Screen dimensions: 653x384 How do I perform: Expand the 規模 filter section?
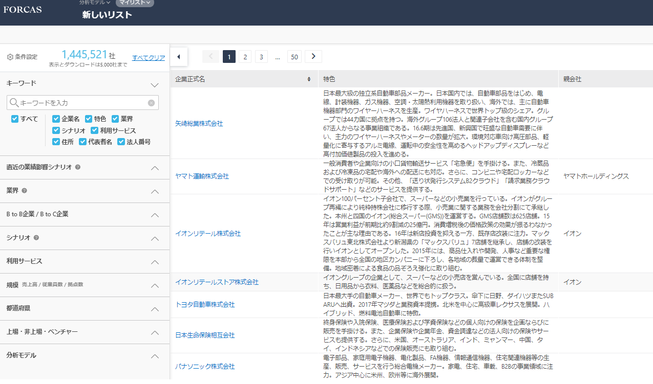pos(155,284)
